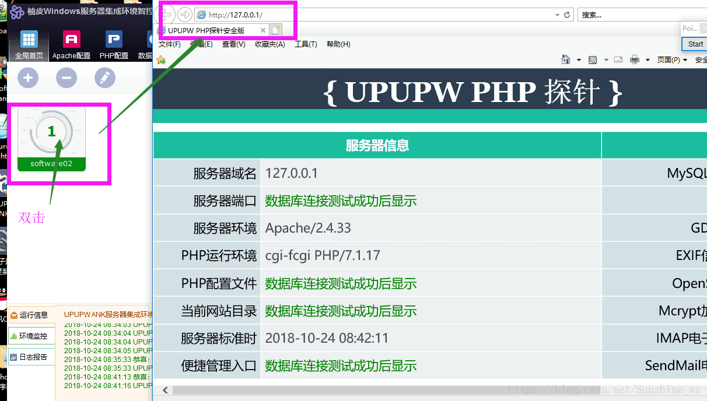Click the page refresh icon
The width and height of the screenshot is (707, 401).
[567, 15]
